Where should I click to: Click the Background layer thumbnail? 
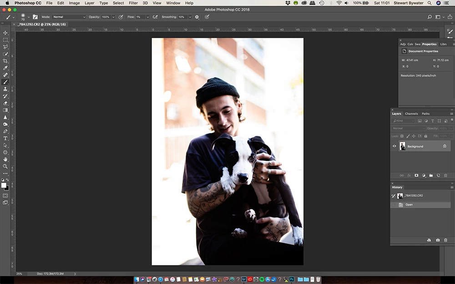point(402,146)
